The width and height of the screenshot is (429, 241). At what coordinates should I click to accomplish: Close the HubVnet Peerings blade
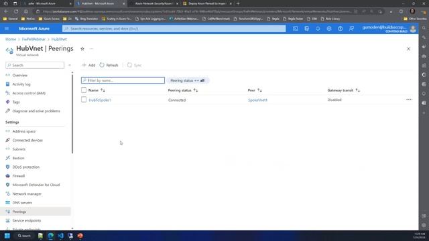point(408,49)
